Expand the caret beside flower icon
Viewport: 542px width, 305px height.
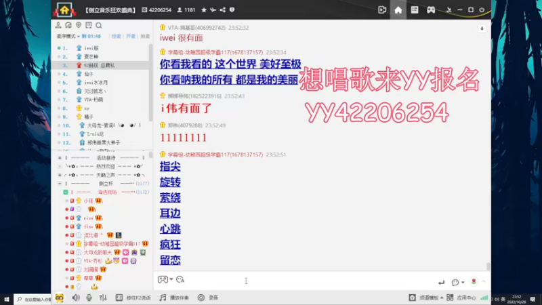pyautogui.click(x=484, y=282)
